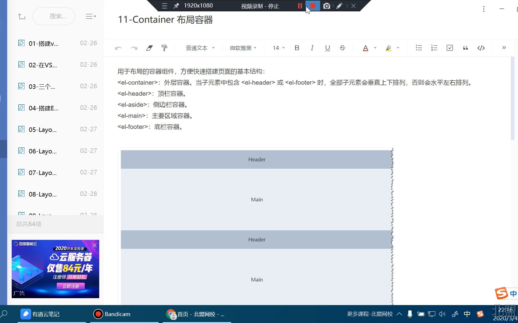
Task: Select the eraser clear-format tool
Action: click(149, 48)
